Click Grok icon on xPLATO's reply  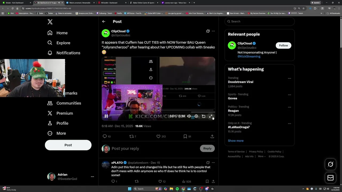click(208, 162)
